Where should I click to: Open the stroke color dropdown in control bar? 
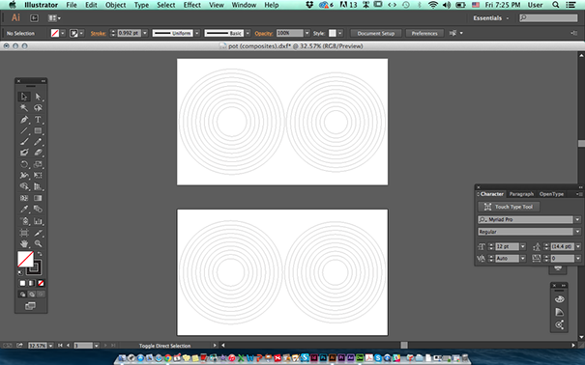click(81, 33)
